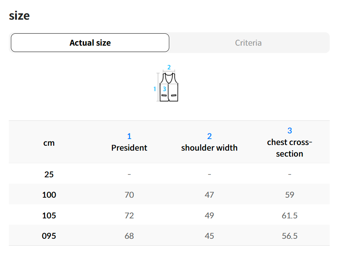Click number 1 label left of vest
342x257 pixels.
pyautogui.click(x=154, y=89)
